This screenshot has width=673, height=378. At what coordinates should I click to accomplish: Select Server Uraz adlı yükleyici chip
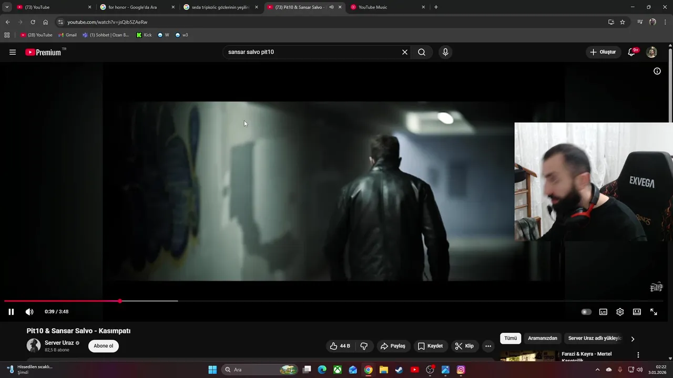595,338
